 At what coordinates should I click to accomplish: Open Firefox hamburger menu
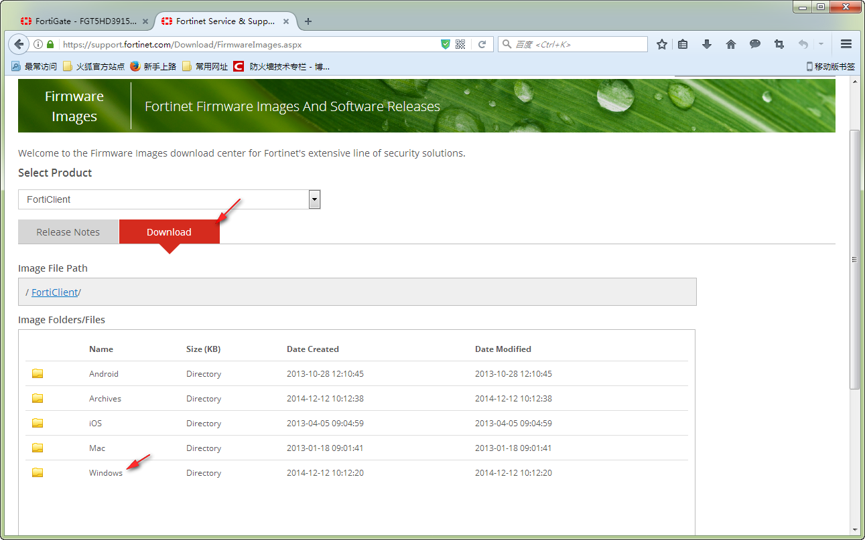(846, 44)
